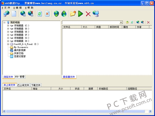
Task: Sort server files by 大小 column
Action: 88,27
